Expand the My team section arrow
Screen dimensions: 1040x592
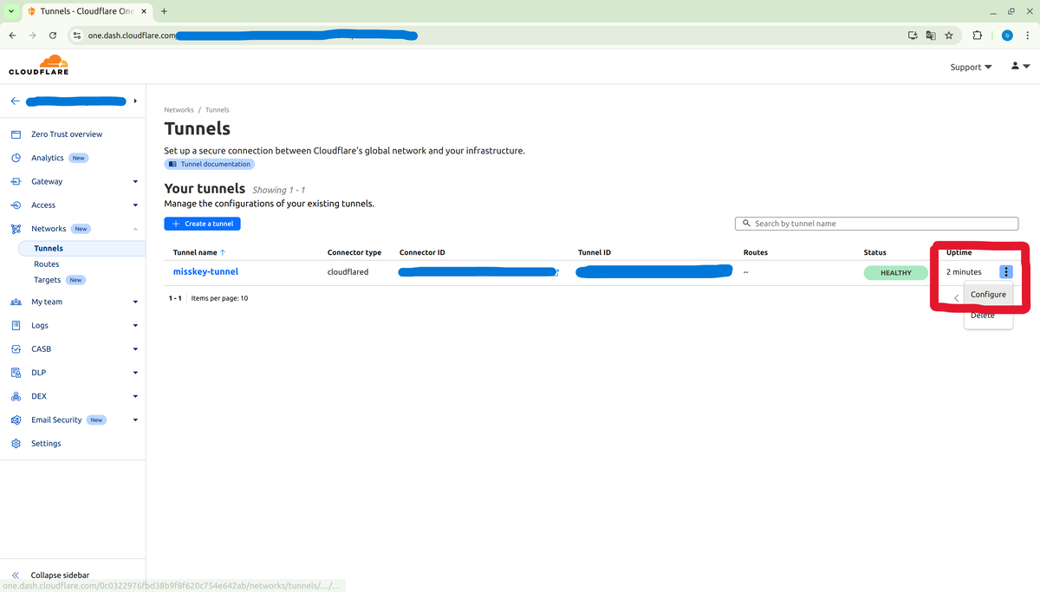pos(135,303)
